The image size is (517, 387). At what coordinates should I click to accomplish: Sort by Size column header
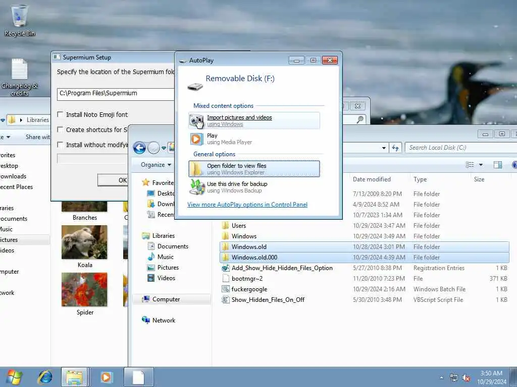(x=479, y=179)
